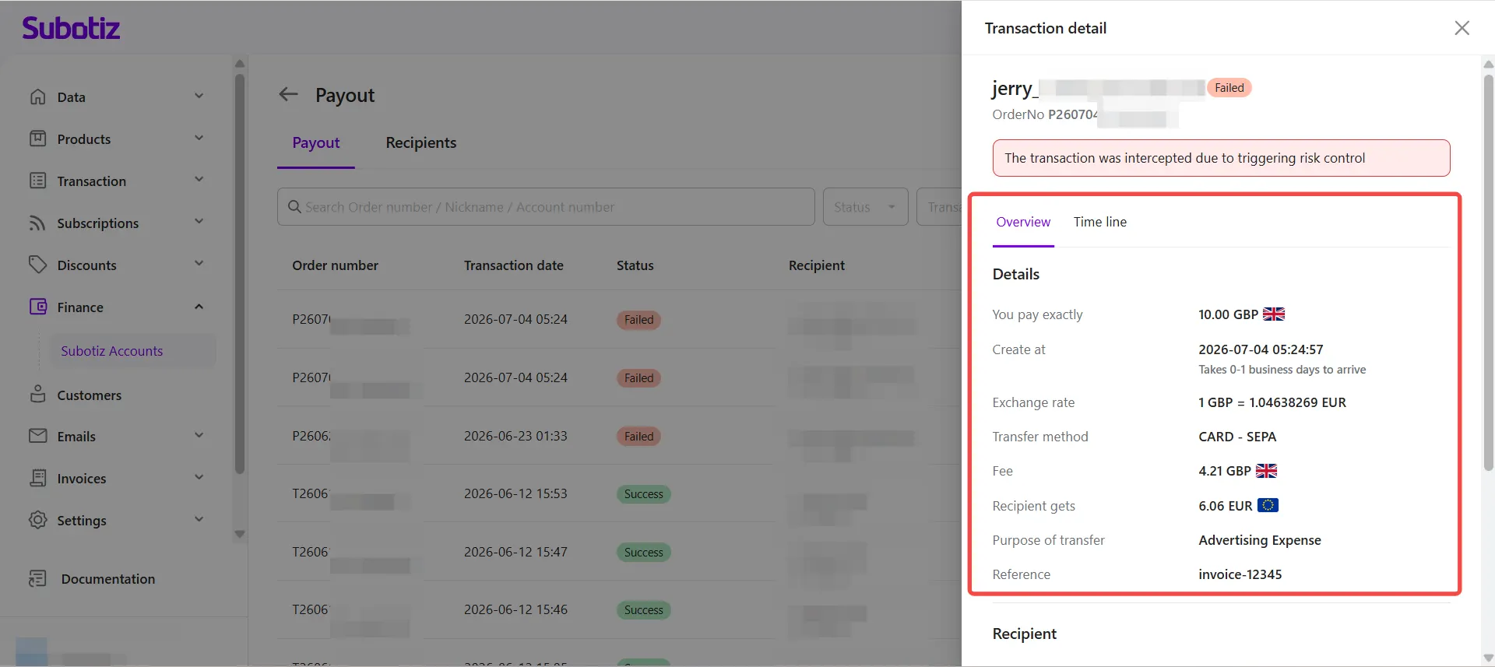
Task: Expand the Invoices menu chevron
Action: (x=199, y=478)
